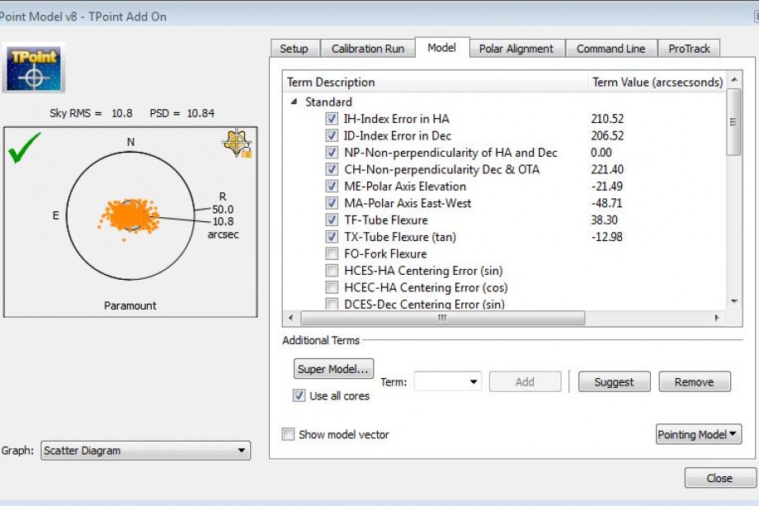
Task: Enable HCEC-HA Centering Error (cos) checkbox
Action: pos(332,287)
